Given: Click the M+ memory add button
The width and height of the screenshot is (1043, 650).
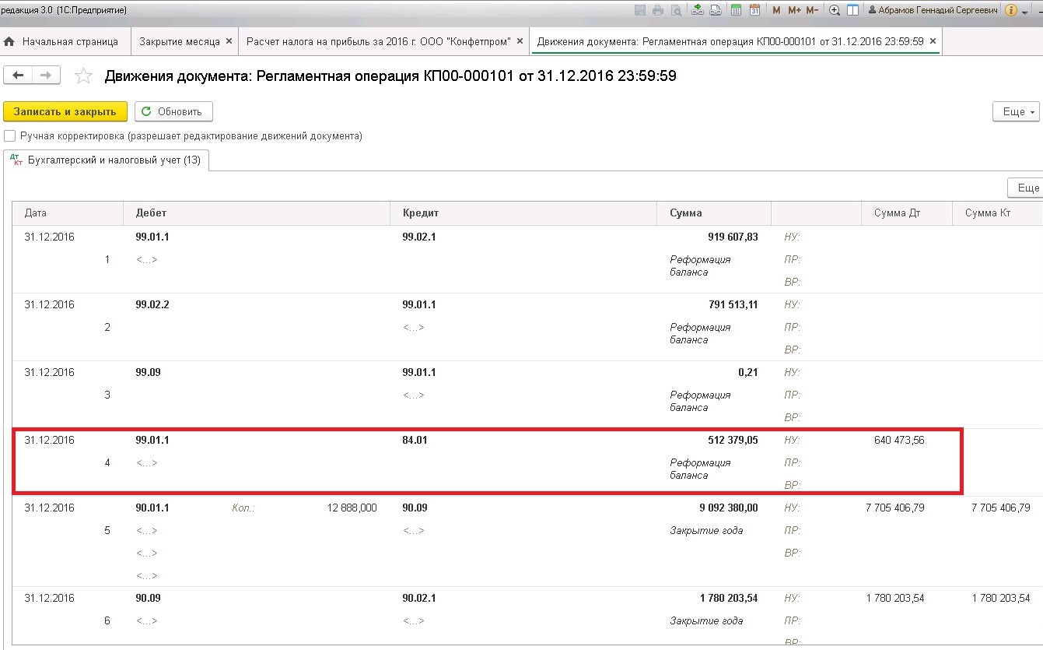Looking at the screenshot, I should pyautogui.click(x=794, y=10).
